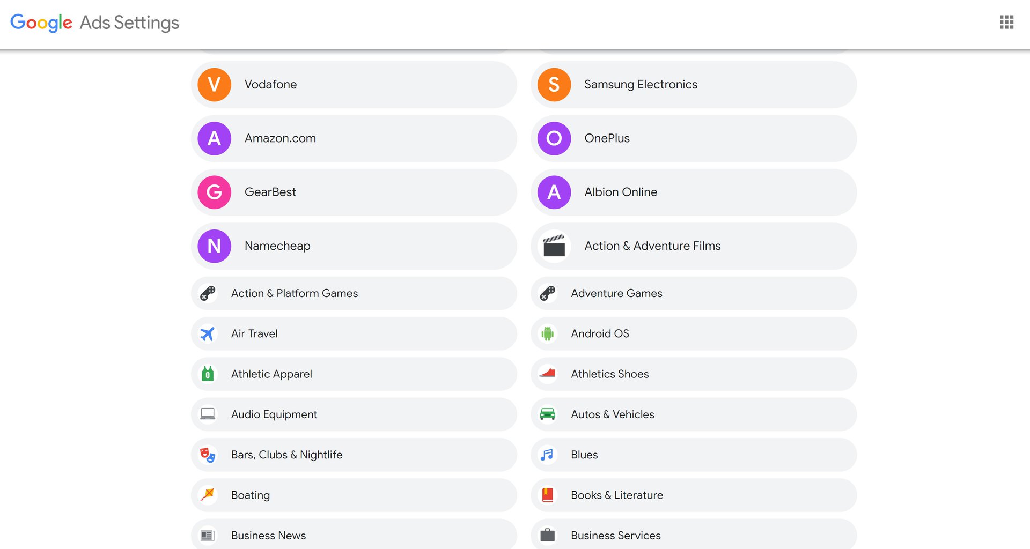Click the airplane icon for Air Travel
The image size is (1030, 549).
click(x=208, y=334)
